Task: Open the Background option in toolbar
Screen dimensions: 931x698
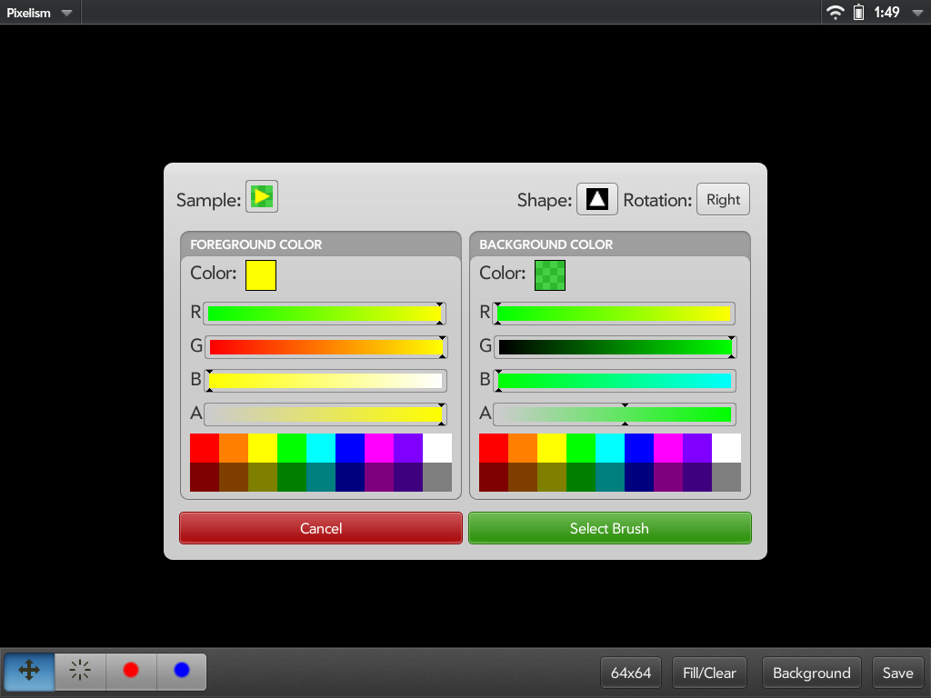Action: (811, 673)
